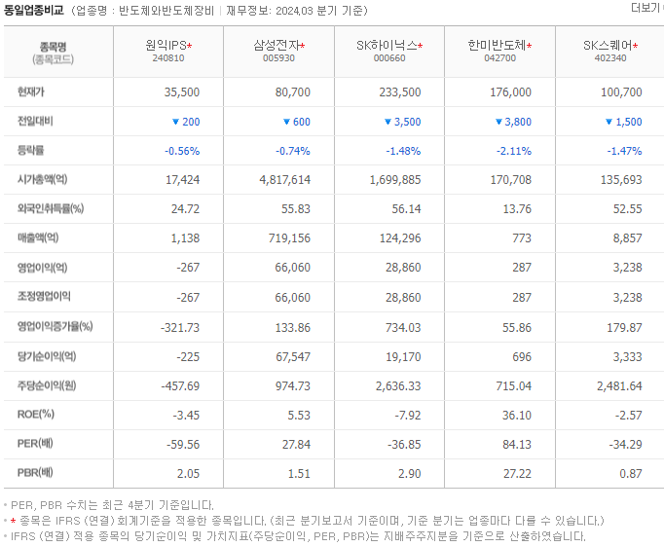Select market cap value 4,817,614

tap(285, 180)
